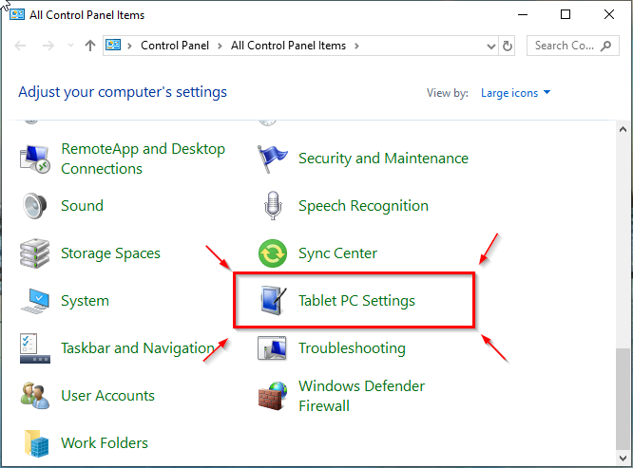This screenshot has width=633, height=468.
Task: Open the Windows Defender Firewall icon
Action: click(273, 396)
